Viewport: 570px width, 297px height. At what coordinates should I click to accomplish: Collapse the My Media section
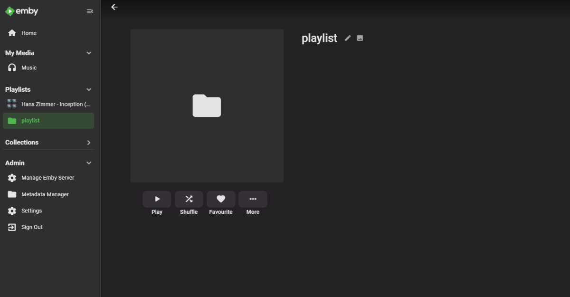pos(88,53)
